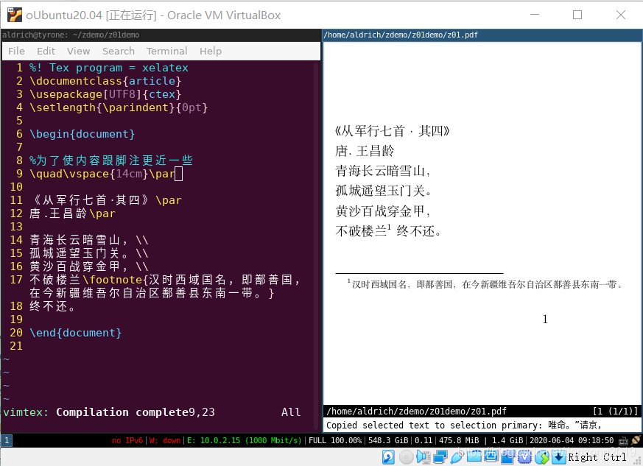The image size is (643, 466).
Task: Click vim line 12 '唐.王昌龄\par'
Action: coord(73,213)
